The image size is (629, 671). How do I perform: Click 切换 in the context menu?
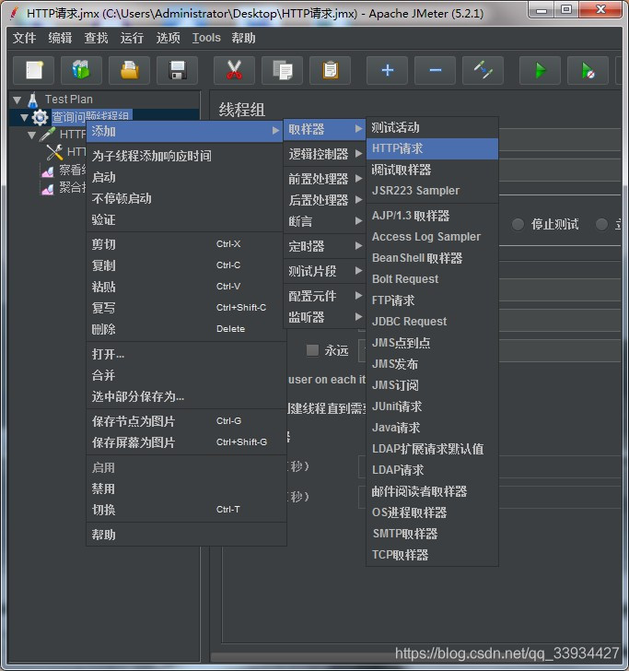(185, 510)
